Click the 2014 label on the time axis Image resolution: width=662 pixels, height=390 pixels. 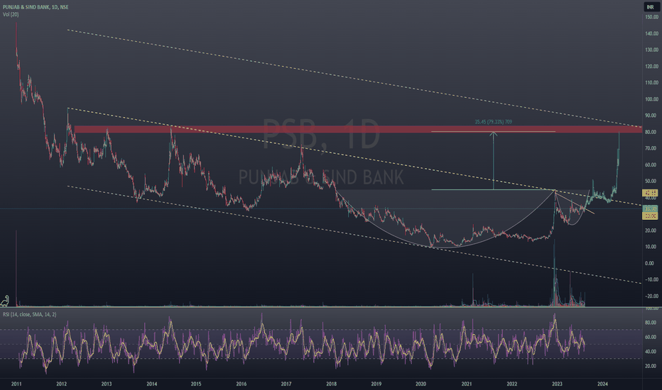[x=151, y=384]
